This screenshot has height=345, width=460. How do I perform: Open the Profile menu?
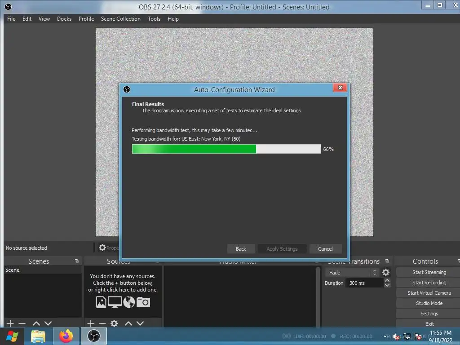(86, 19)
